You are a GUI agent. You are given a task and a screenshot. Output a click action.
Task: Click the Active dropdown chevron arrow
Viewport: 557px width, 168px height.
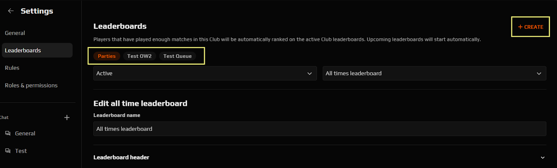[x=309, y=74]
